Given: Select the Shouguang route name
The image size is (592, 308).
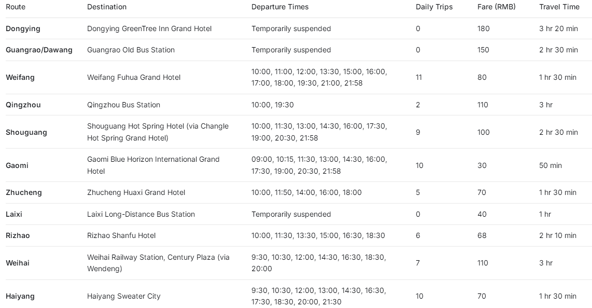Looking at the screenshot, I should 26,133.
